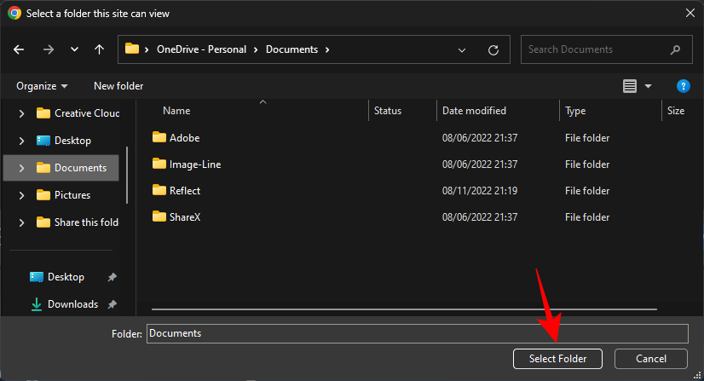This screenshot has height=381, width=704.
Task: Open the Organize menu
Action: [41, 86]
